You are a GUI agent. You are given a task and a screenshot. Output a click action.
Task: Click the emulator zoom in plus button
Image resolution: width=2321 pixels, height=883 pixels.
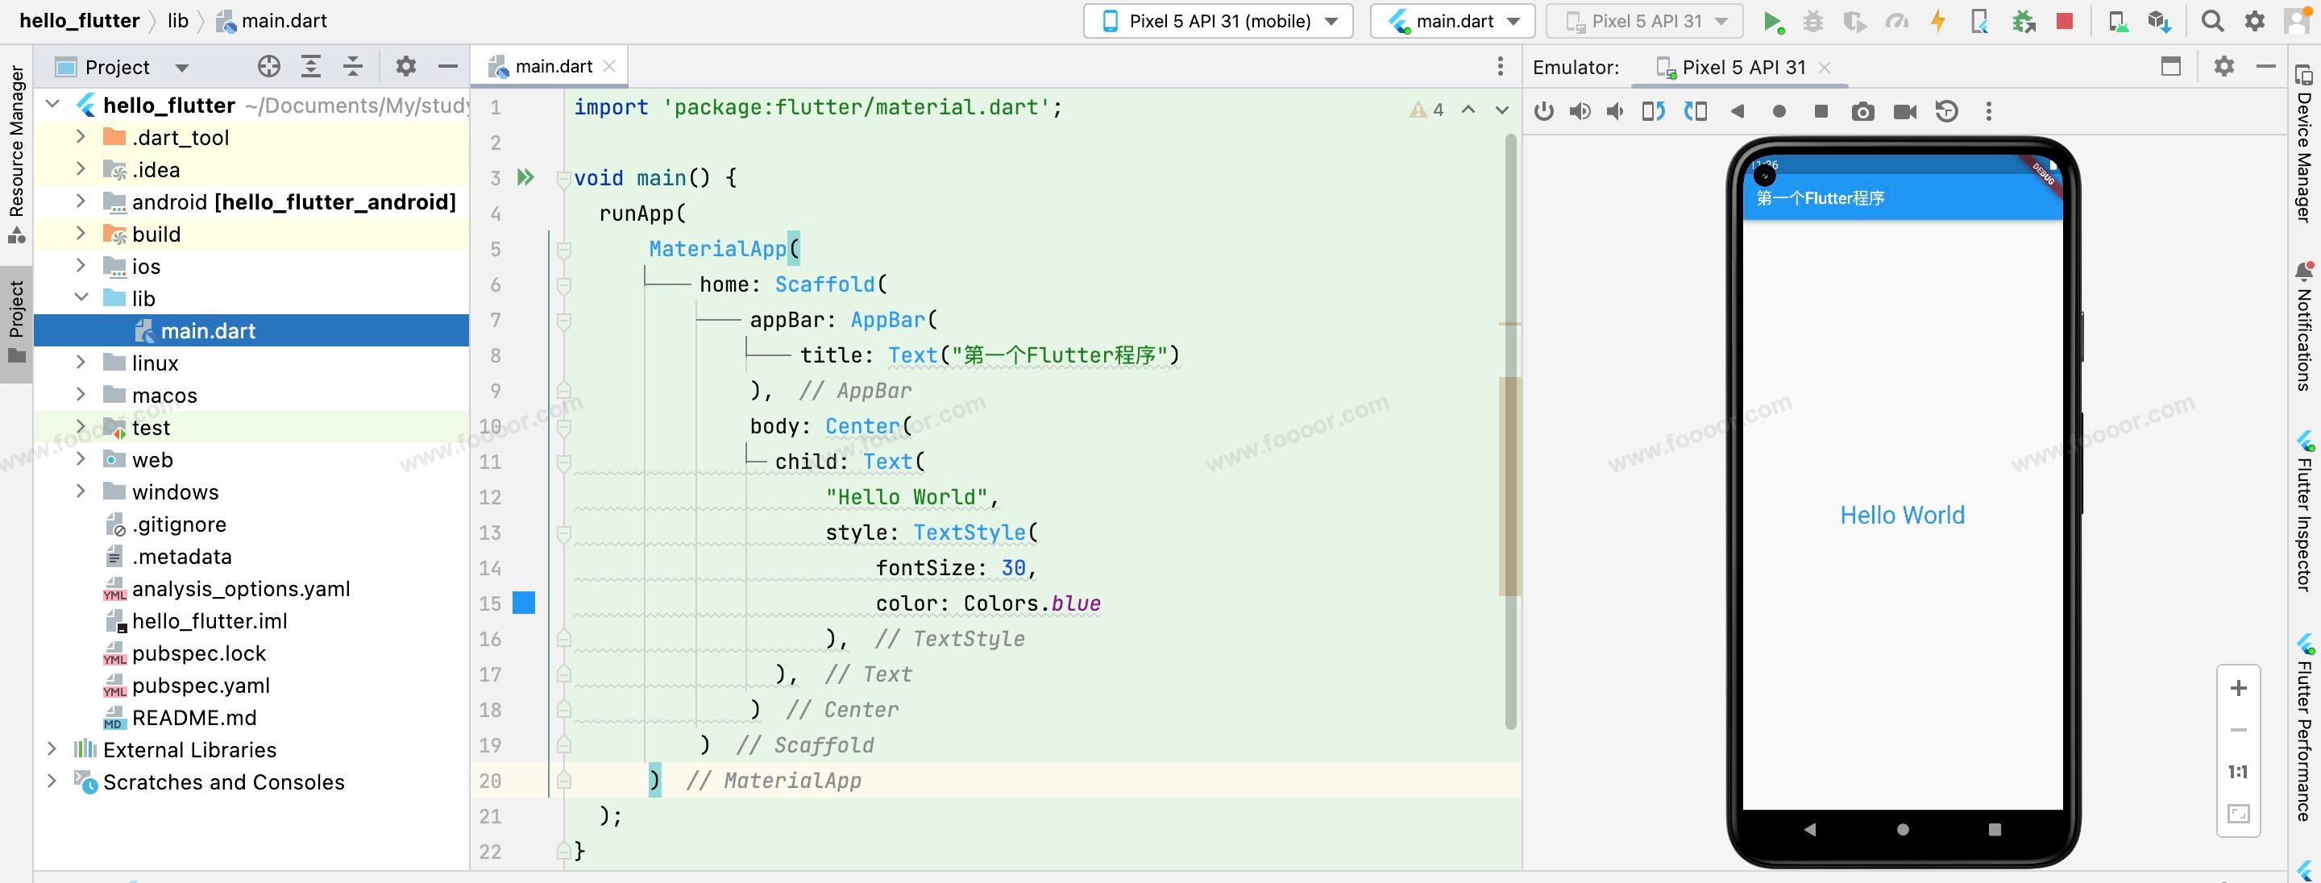pos(2238,690)
